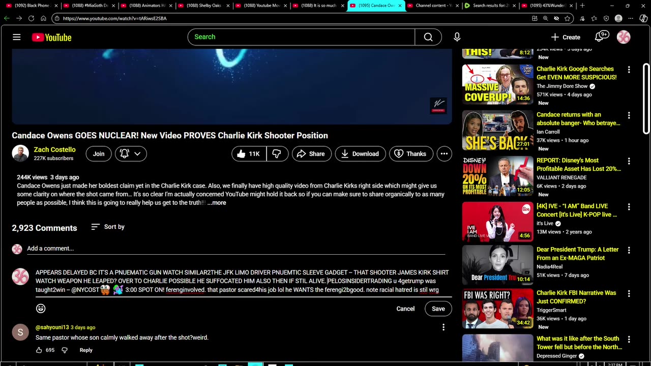651x366 pixels.
Task: Click the shield icon in browser toolbar
Action: (x=606, y=18)
